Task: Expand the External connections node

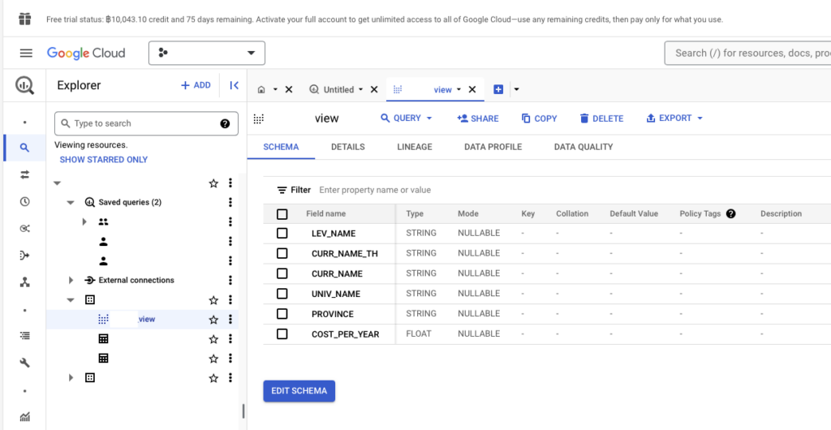Action: pyautogui.click(x=71, y=281)
